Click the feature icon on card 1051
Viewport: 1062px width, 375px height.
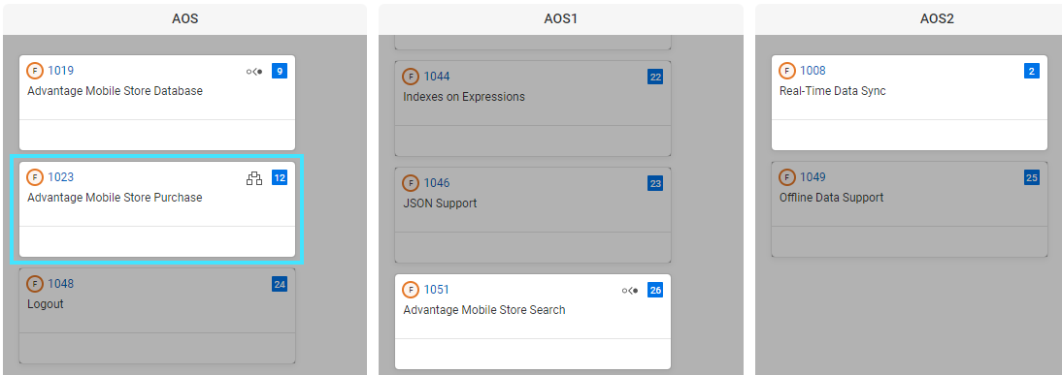[411, 290]
